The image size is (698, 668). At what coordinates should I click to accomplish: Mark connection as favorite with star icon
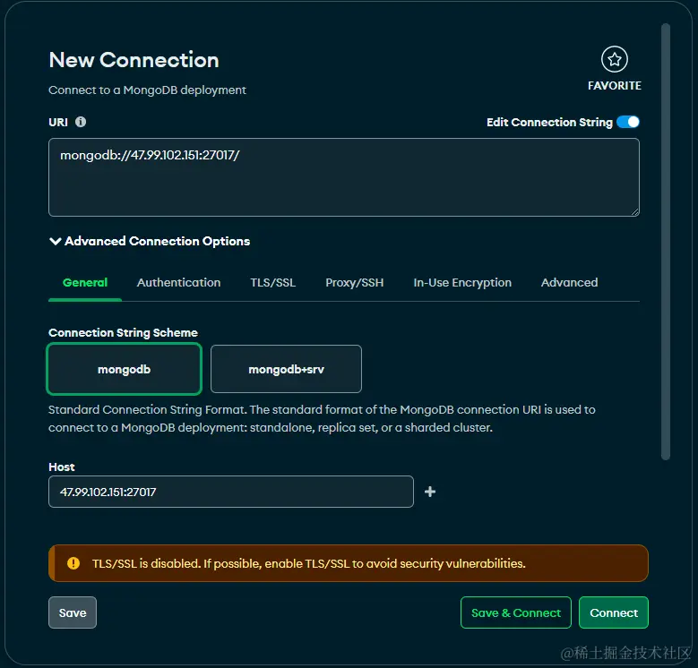coord(615,59)
